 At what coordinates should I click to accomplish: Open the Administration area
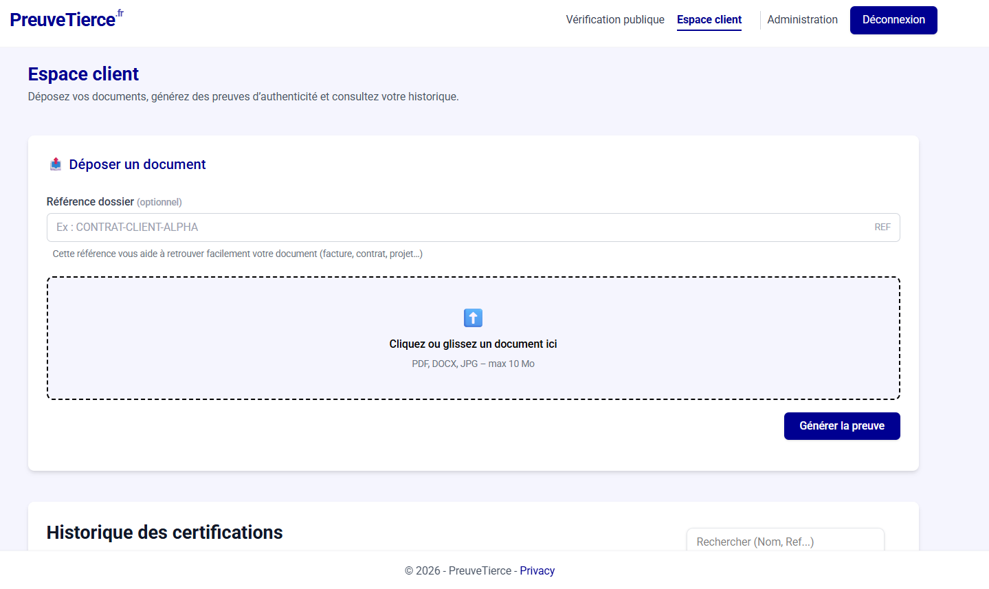click(x=801, y=19)
